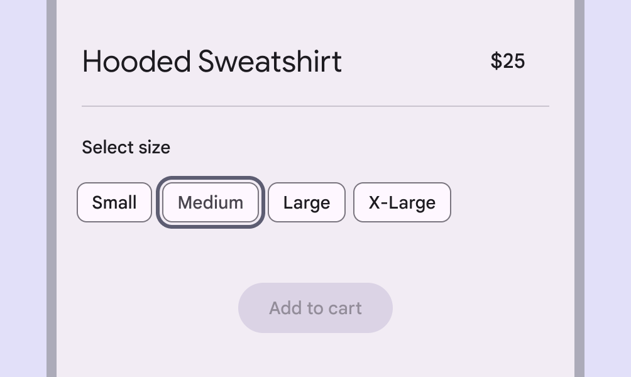Click empty card space right of X-Large chip

click(509, 202)
